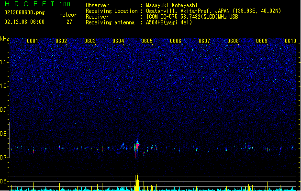The width and height of the screenshot is (301, 191).
Task: Click the 'Receiver' field label
Action: [x=97, y=17]
